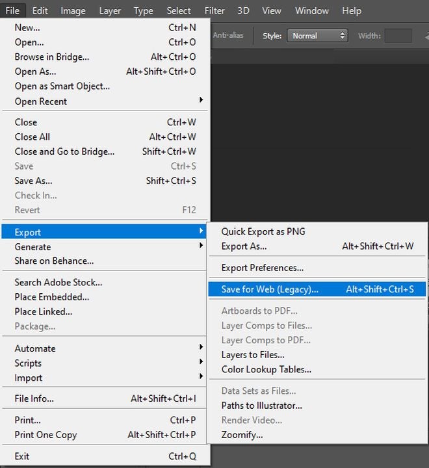This screenshot has height=468, width=429.
Task: Select Save for Web (Legacy)...
Action: pyautogui.click(x=317, y=289)
